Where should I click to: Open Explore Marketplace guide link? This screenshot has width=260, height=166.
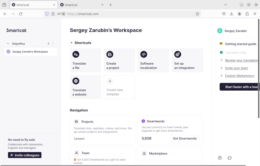pos(239,76)
